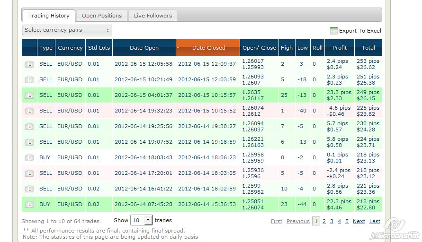The height and width of the screenshot is (242, 422).
Task: Click the L icon for trade opened 2012-06-14 16:41:22
Action: [29, 189]
